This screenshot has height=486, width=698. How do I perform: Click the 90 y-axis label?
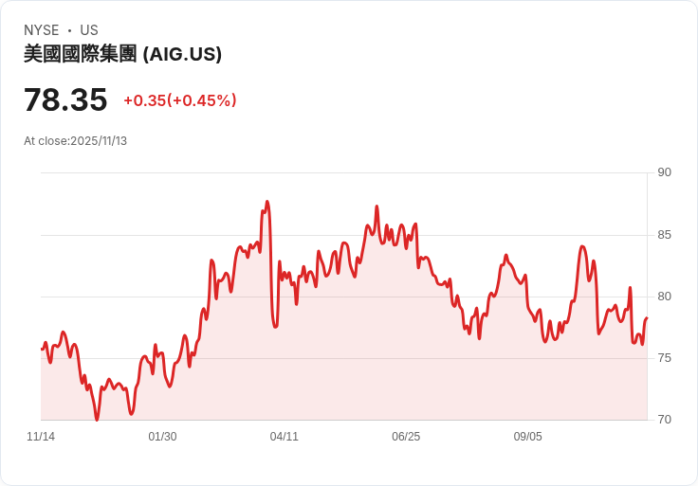pos(664,172)
